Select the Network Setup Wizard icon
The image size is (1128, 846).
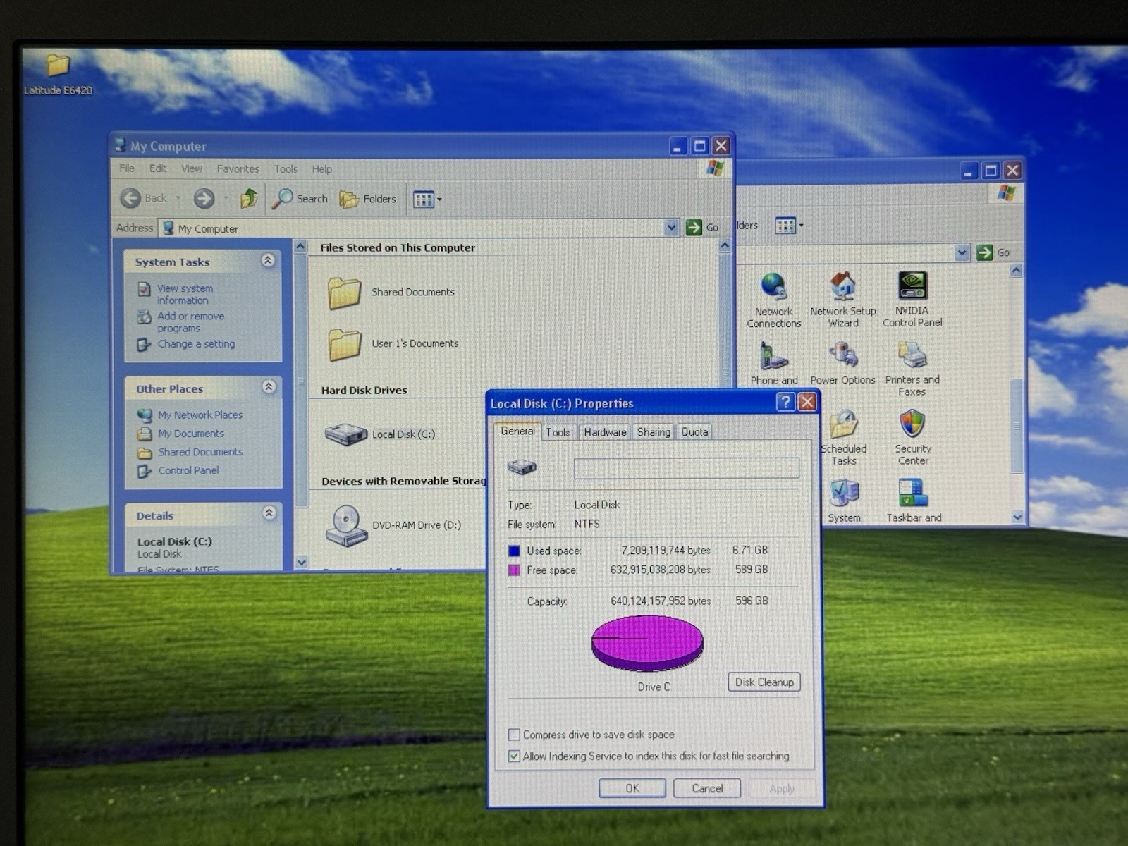(x=843, y=300)
